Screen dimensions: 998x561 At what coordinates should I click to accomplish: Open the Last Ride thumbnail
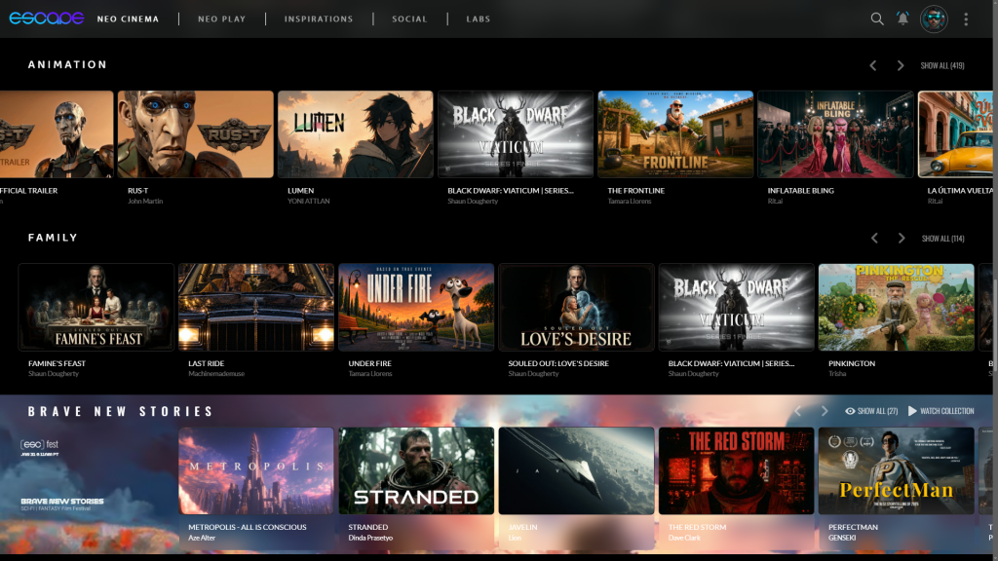click(x=256, y=307)
